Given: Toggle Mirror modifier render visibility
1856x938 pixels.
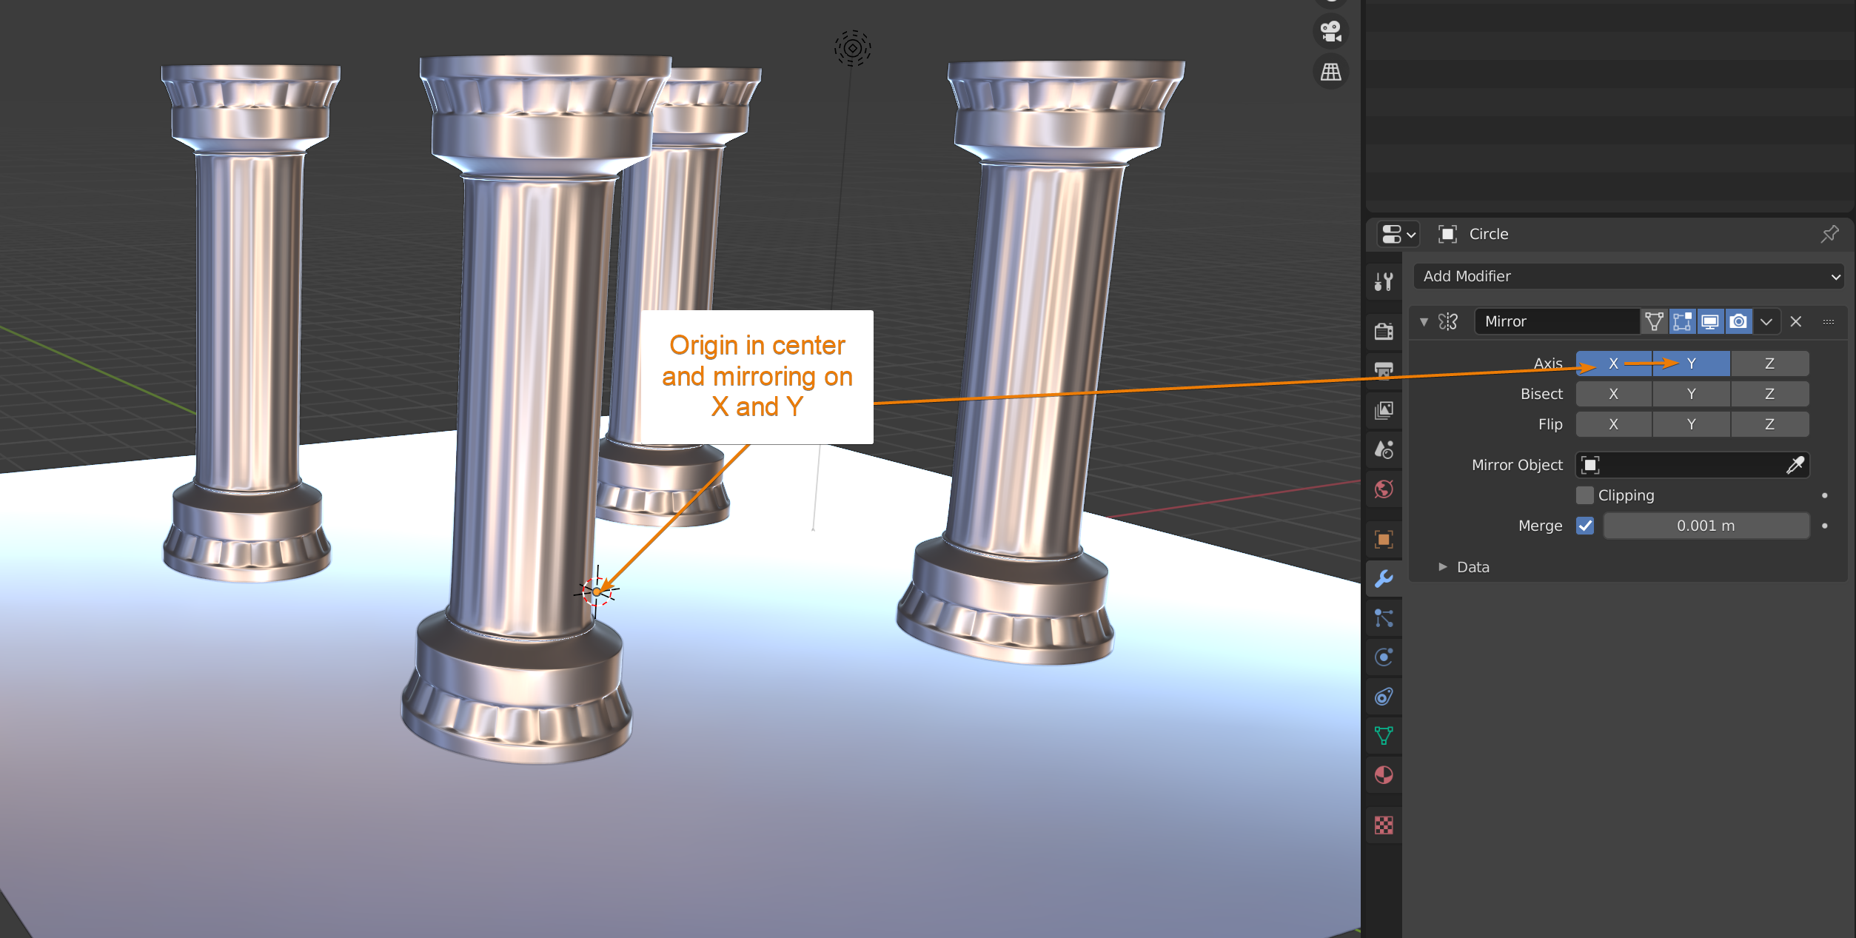Looking at the screenshot, I should [x=1738, y=321].
